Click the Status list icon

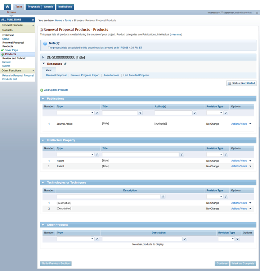click(x=229, y=83)
